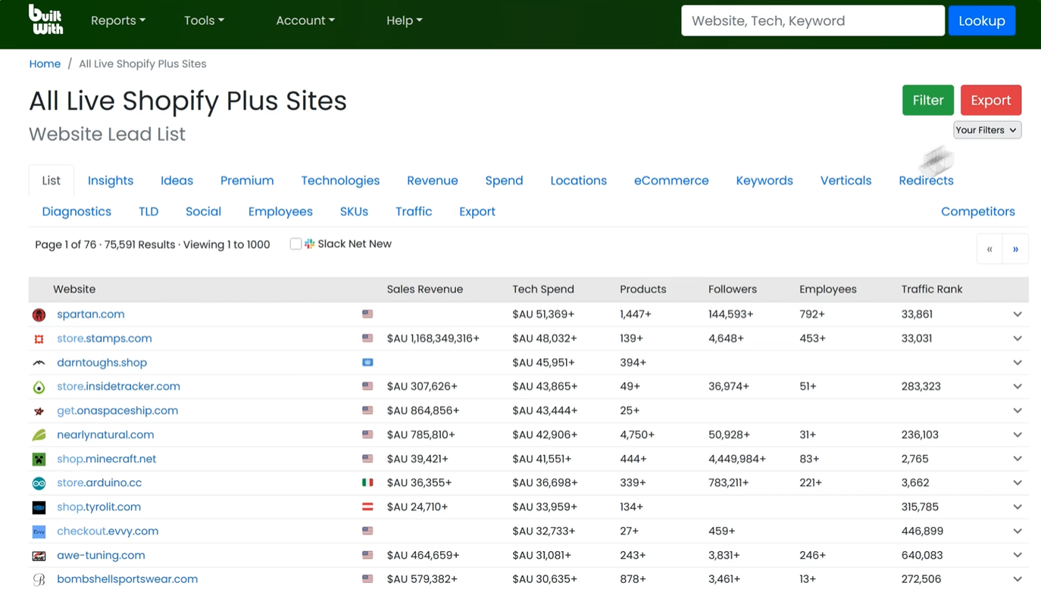Click the Website, Tech, Keyword search field
The width and height of the screenshot is (1041, 589).
pos(813,20)
